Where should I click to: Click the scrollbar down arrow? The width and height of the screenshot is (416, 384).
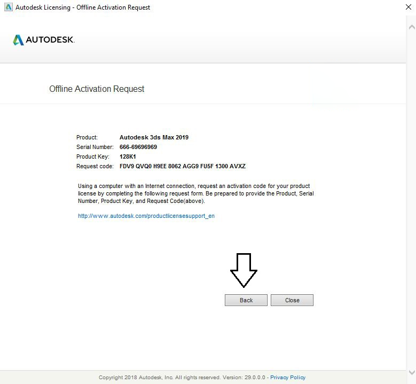click(412, 372)
